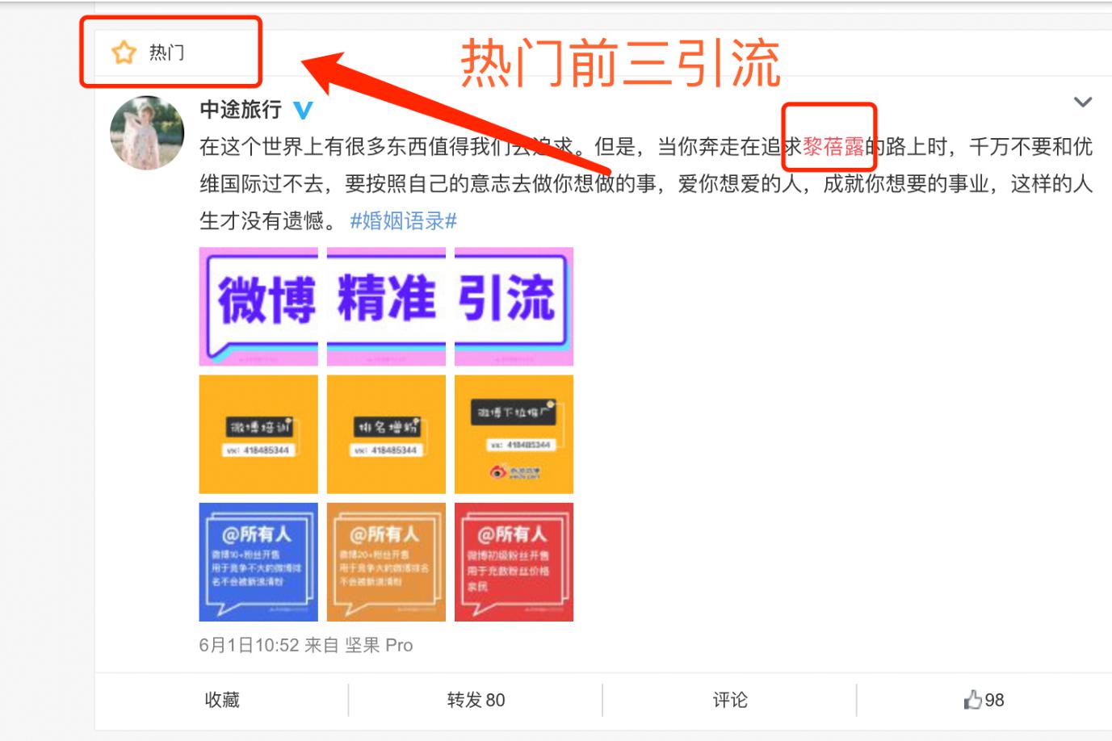1112x741 pixels.
Task: Open the #婚姻语录# hashtag
Action: coord(404,220)
